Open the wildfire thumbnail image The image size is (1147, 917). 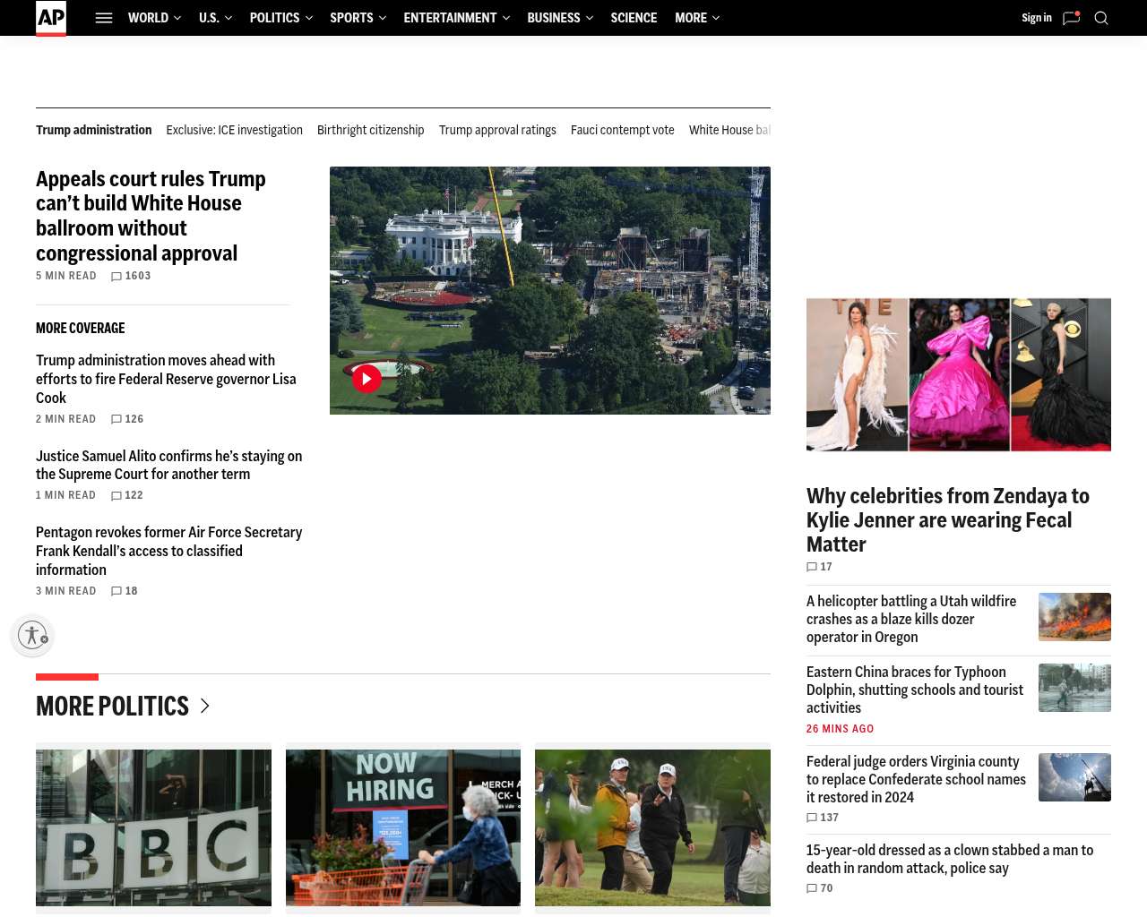(1074, 617)
